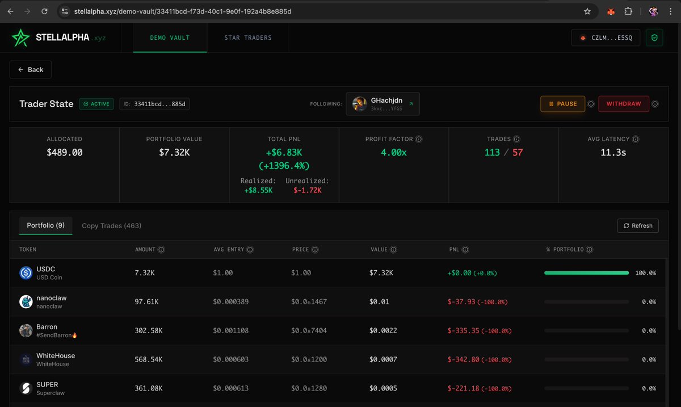The image size is (681, 407).
Task: Click Profit Factor 4.00x value
Action: coord(393,152)
